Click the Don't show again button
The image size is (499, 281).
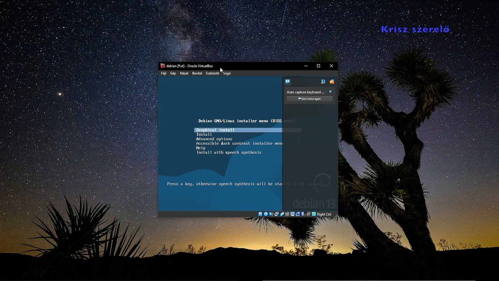coord(310,99)
